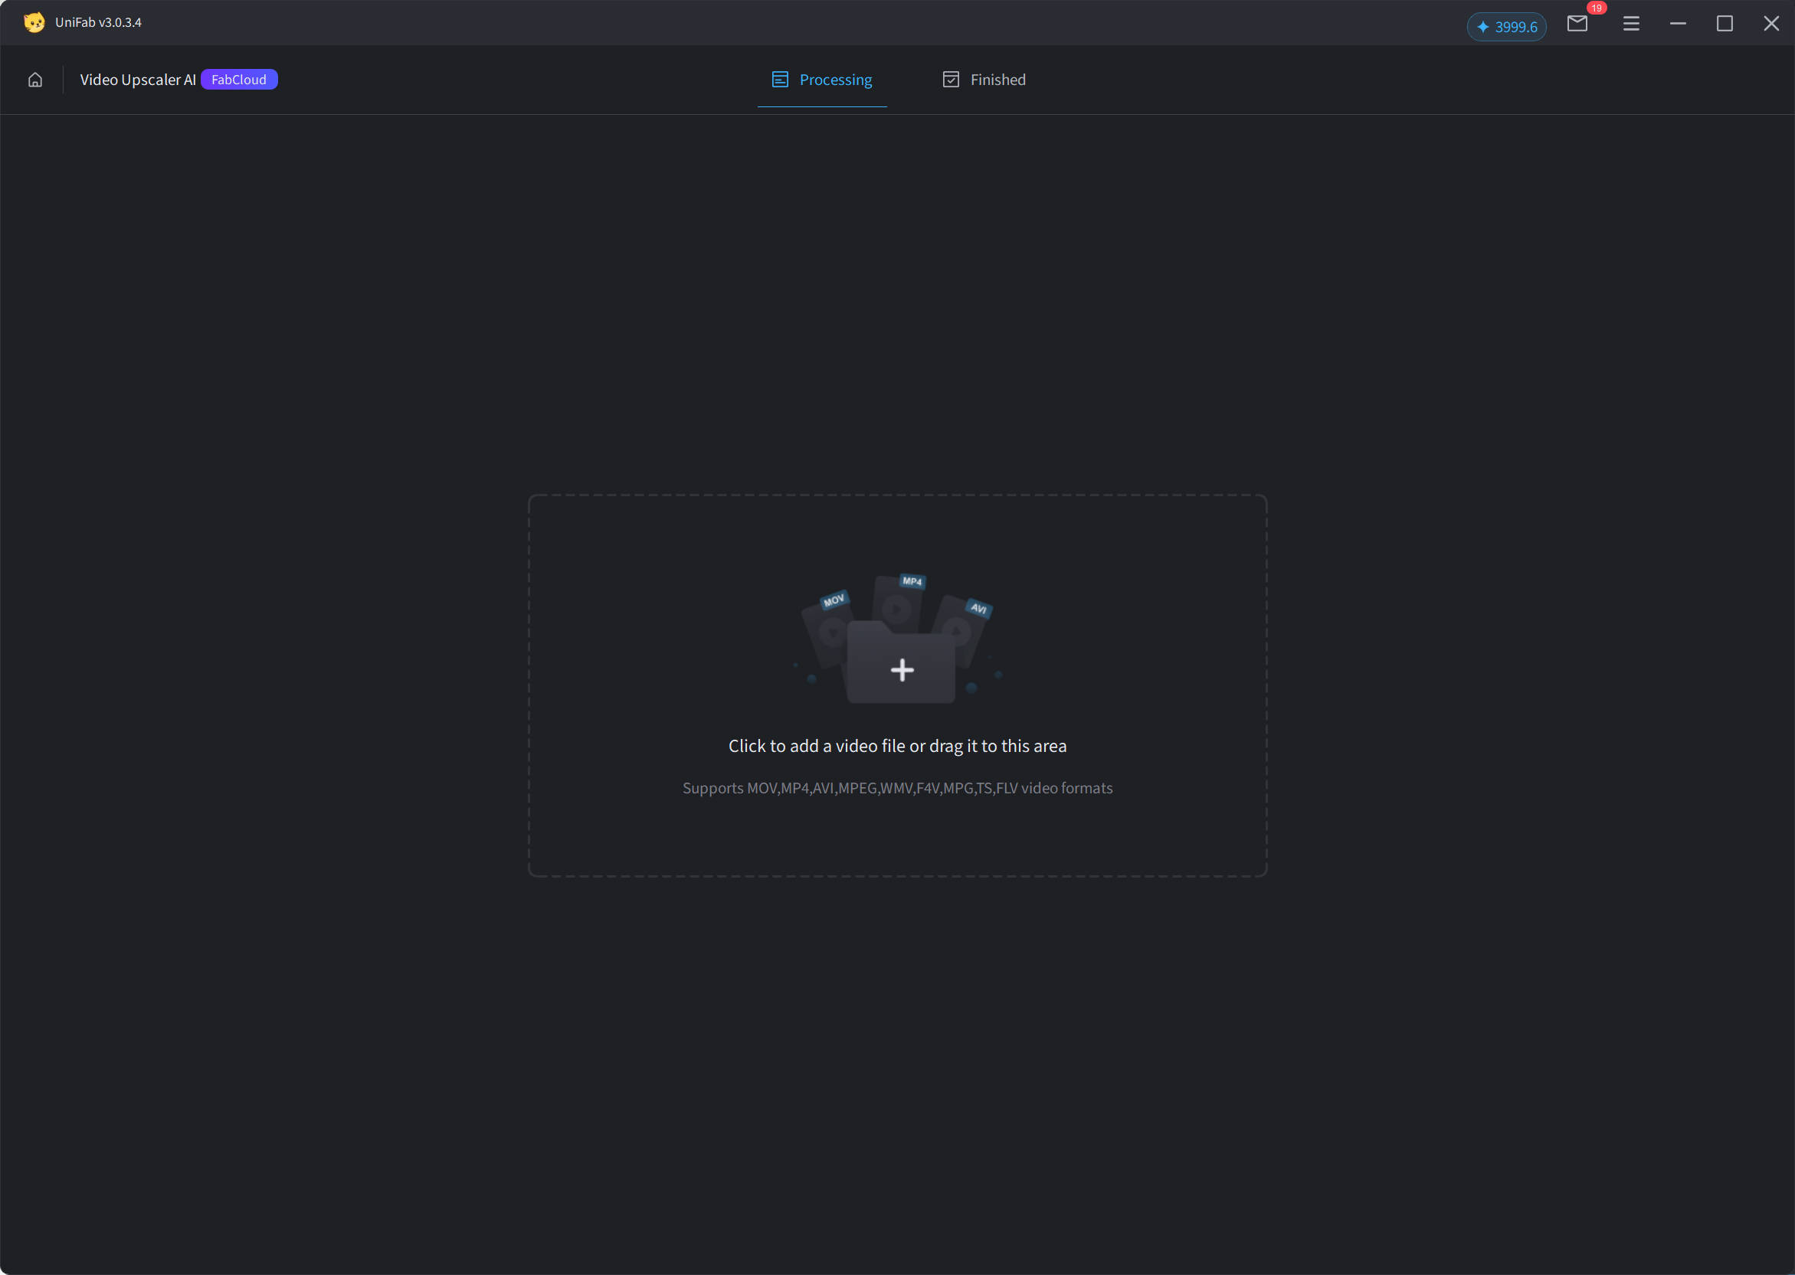Viewport: 1795px width, 1275px height.
Task: Close the UniFab window
Action: click(1770, 25)
